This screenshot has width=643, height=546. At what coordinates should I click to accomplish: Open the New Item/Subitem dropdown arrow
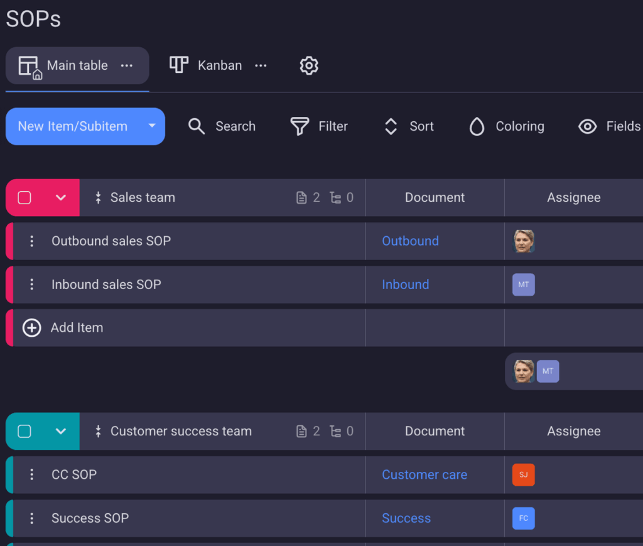tap(151, 126)
